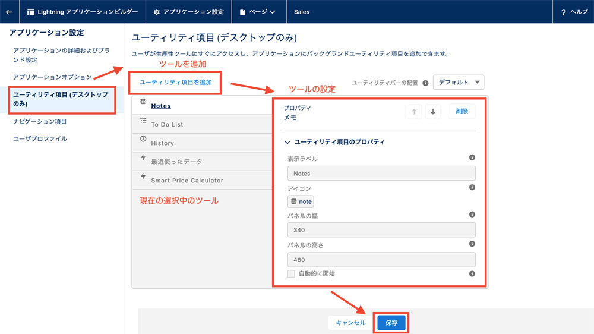The width and height of the screenshot is (594, 334).
Task: Move the item down with the arrow button
Action: click(433, 112)
